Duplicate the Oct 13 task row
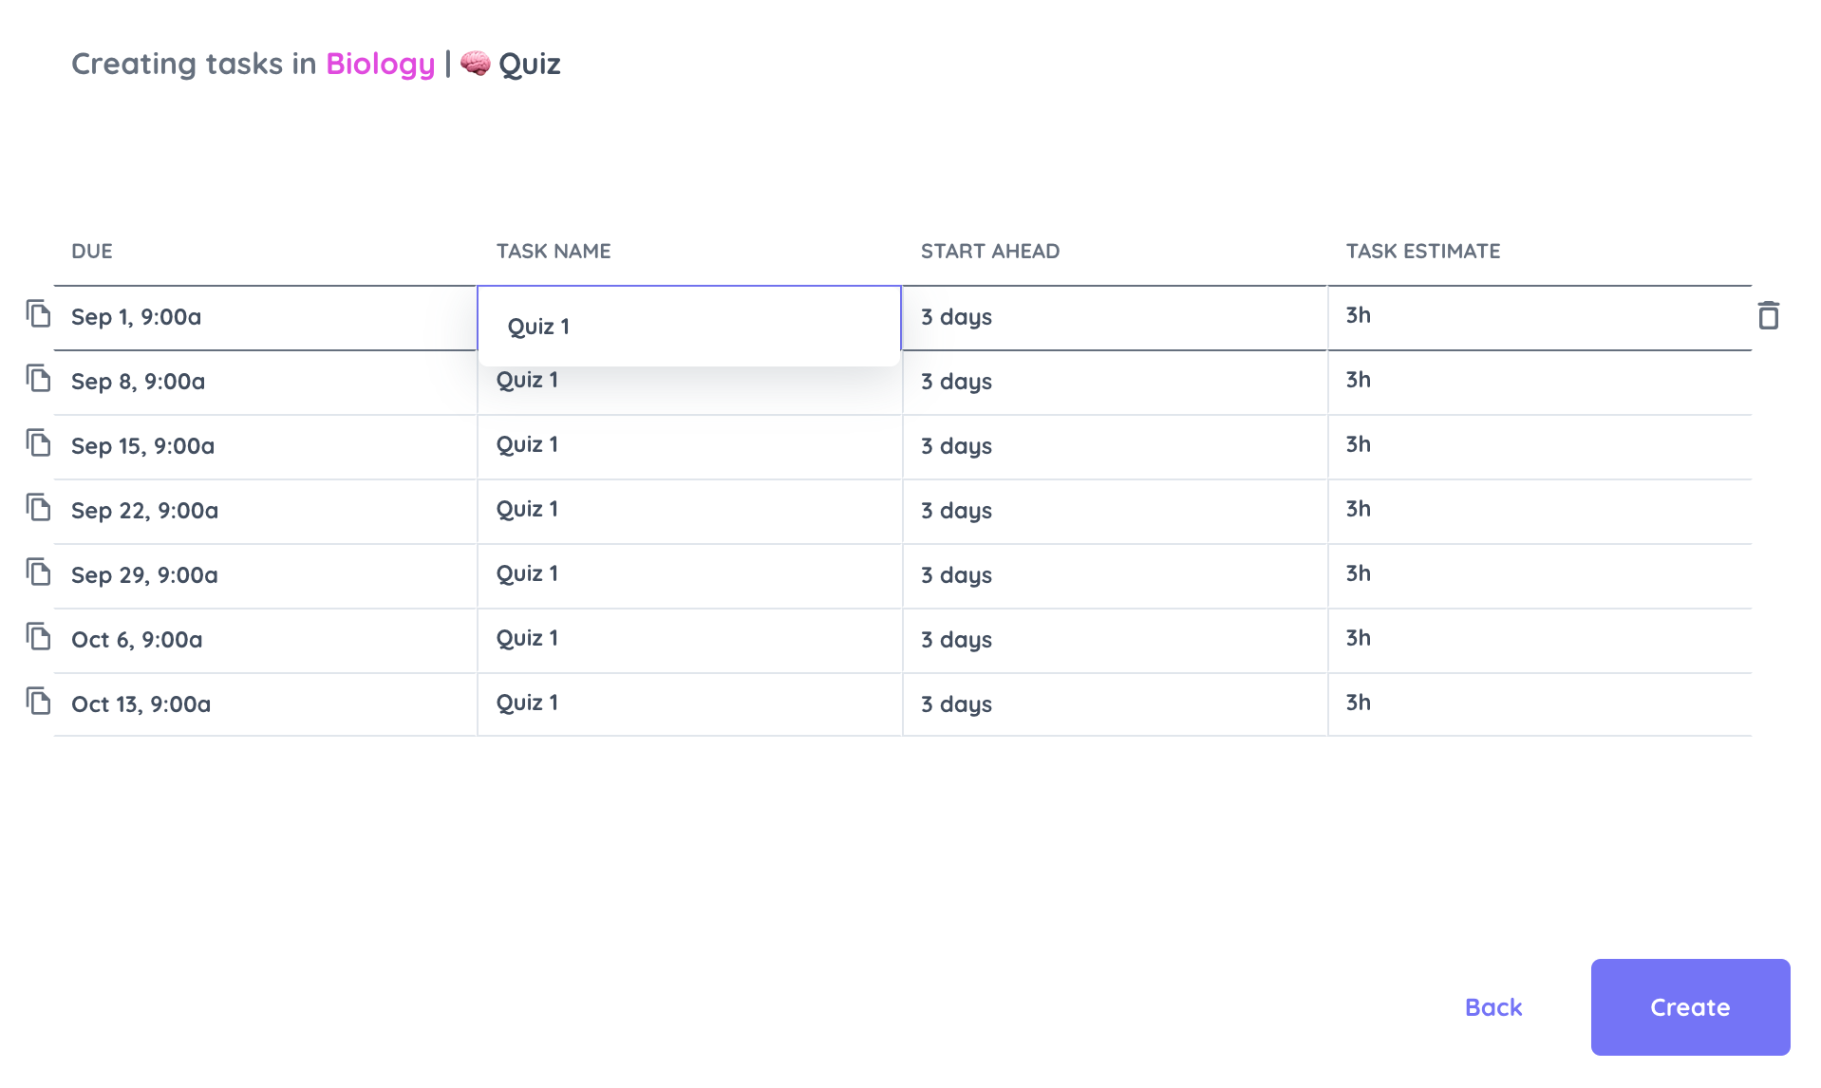 pos(38,701)
